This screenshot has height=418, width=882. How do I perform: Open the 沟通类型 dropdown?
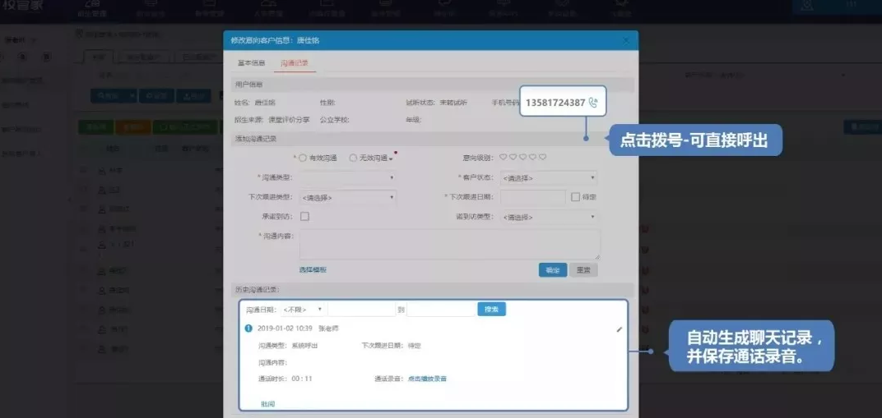tap(346, 177)
